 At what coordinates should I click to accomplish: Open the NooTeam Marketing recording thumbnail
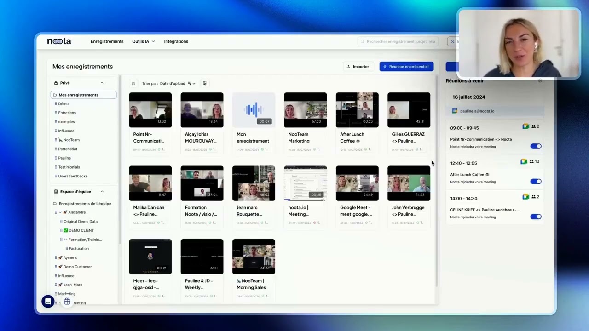coord(305,110)
